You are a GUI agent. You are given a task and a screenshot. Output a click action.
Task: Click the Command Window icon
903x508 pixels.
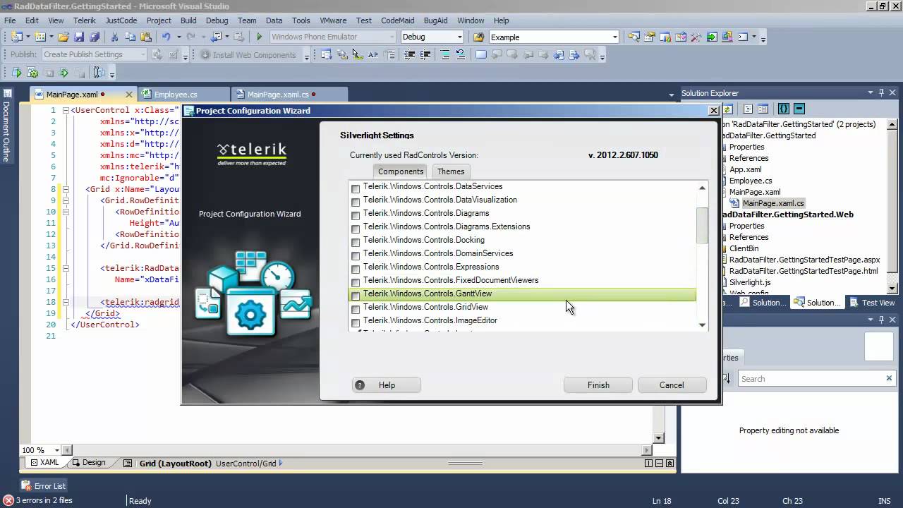743,37
